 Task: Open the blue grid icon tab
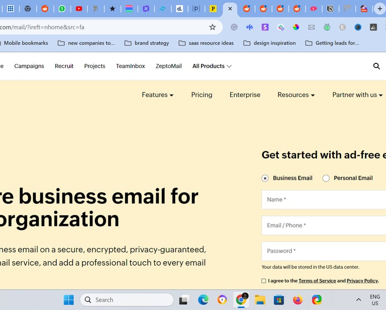[x=11, y=9]
